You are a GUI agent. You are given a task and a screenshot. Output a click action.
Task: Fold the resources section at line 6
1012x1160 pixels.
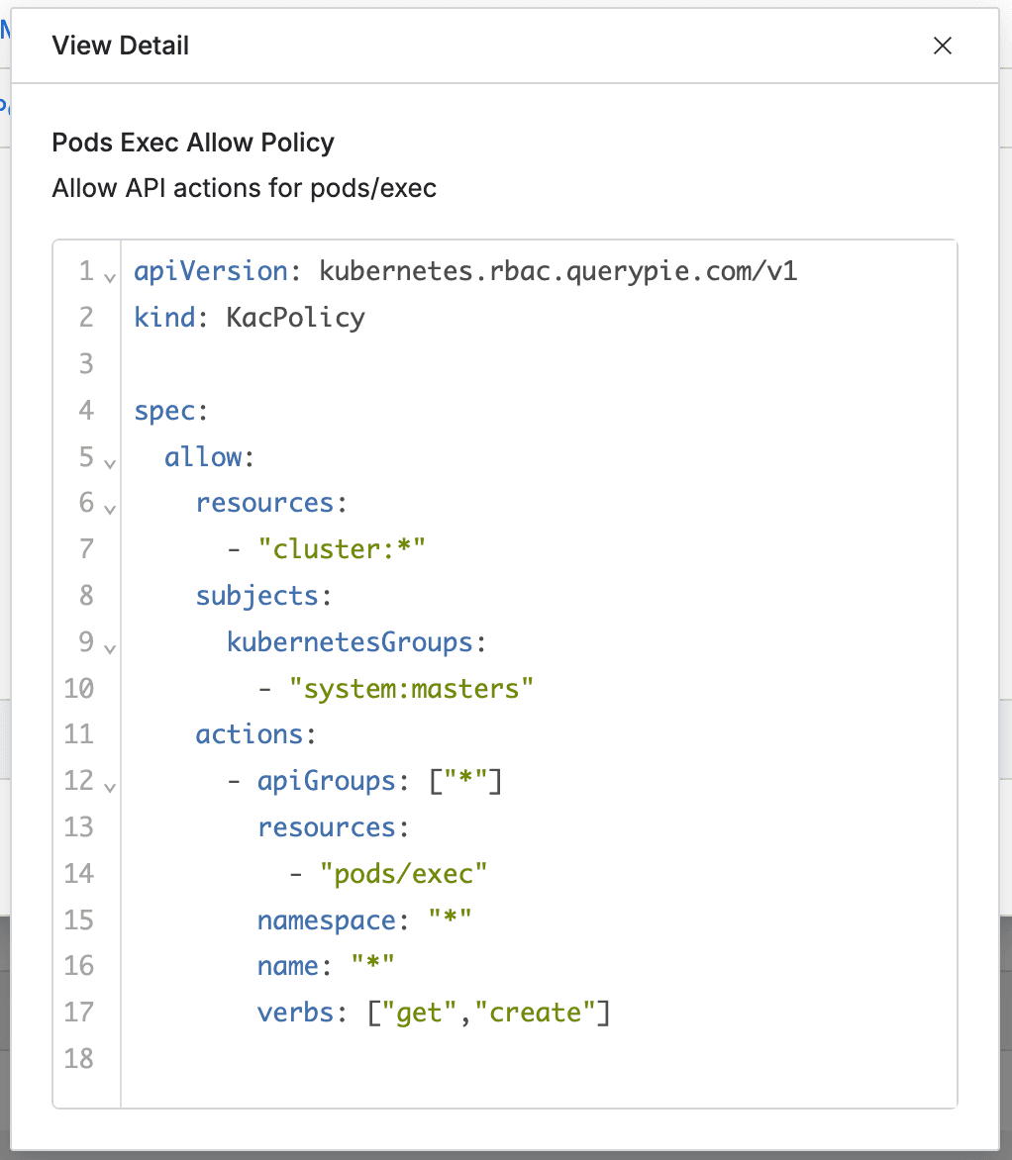110,509
